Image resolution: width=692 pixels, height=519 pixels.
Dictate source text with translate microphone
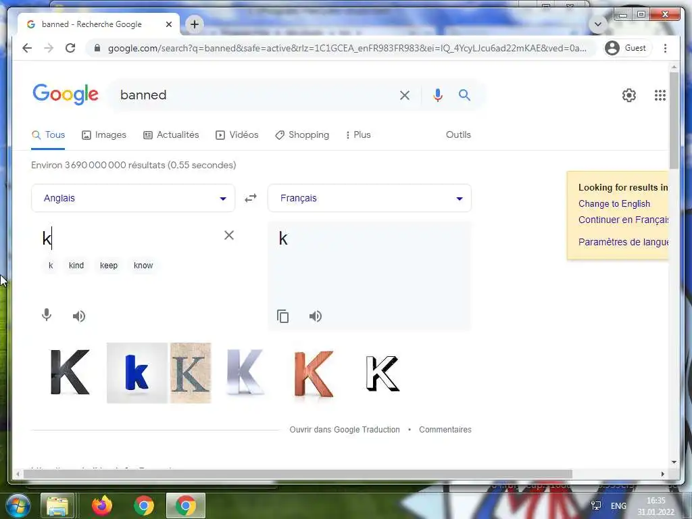pos(47,315)
